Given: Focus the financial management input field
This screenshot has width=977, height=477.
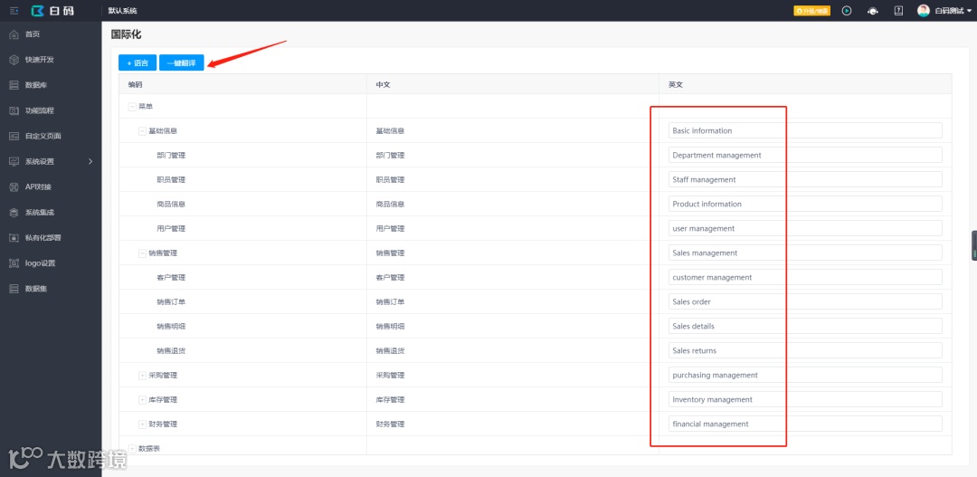Looking at the screenshot, I should [805, 424].
